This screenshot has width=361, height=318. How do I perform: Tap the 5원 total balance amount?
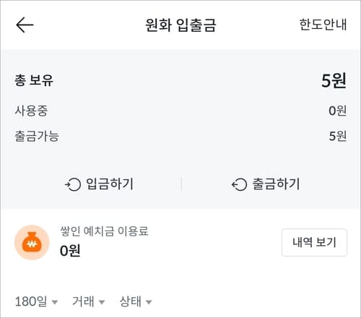[334, 80]
